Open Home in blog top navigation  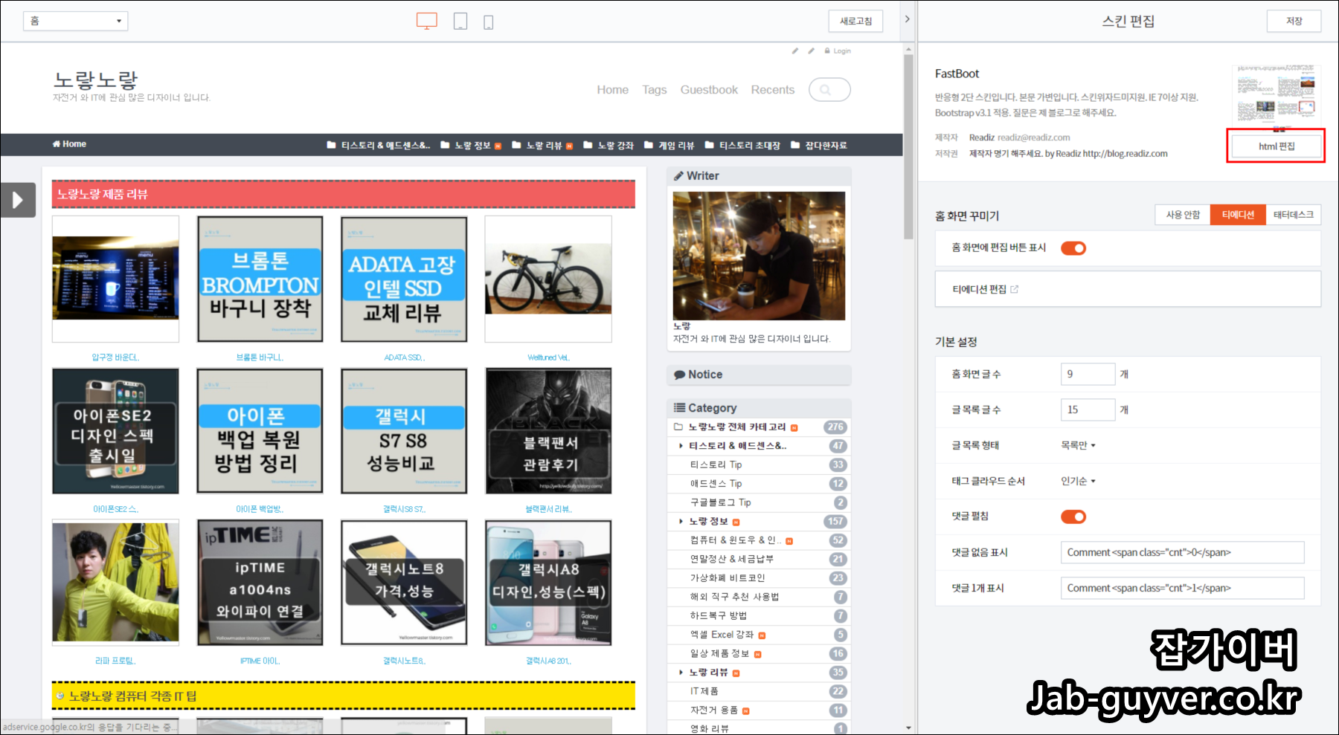tap(612, 90)
